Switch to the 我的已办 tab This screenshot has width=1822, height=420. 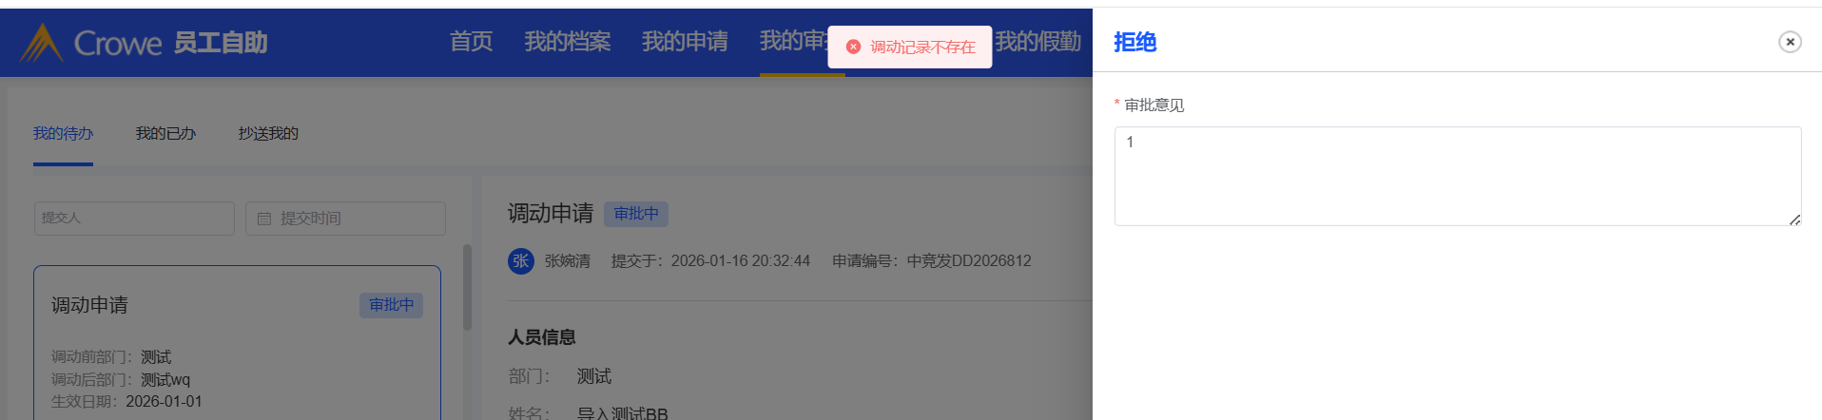pos(165,134)
